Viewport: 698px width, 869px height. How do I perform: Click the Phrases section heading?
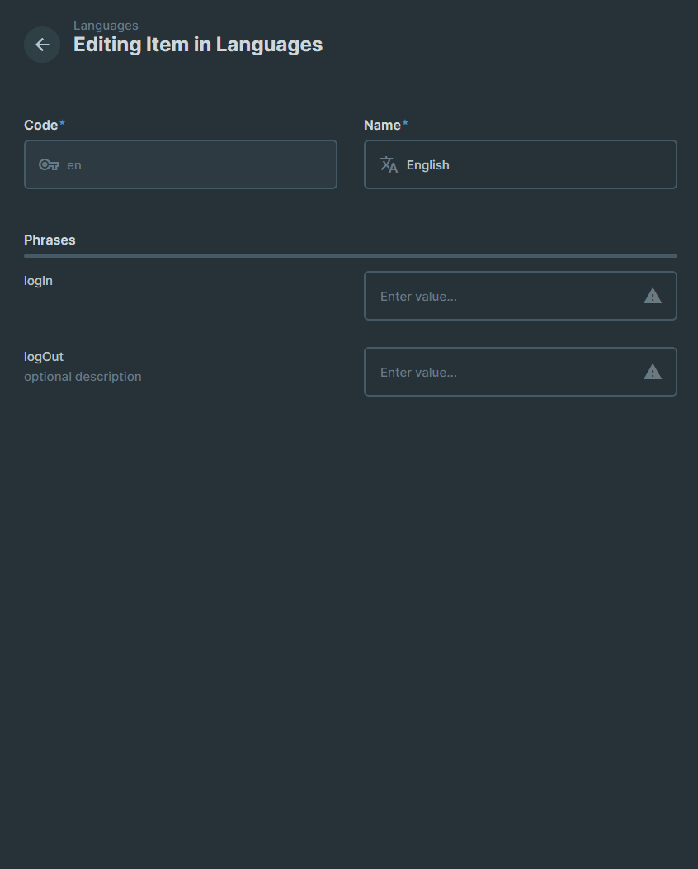50,240
